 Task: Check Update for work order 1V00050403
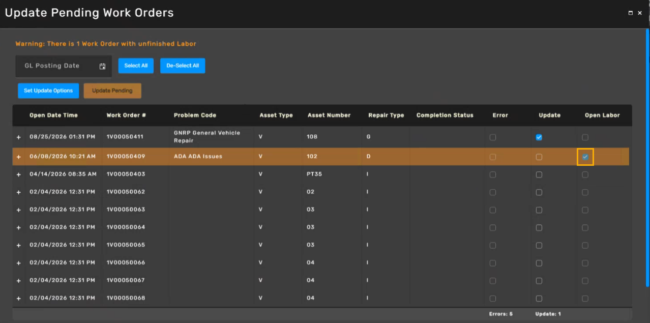(x=539, y=174)
